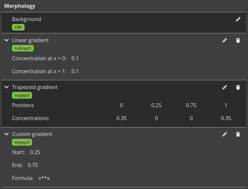Screen dimensions: 248x189
Task: Collapse the Custom gradient section
Action: click(6, 134)
